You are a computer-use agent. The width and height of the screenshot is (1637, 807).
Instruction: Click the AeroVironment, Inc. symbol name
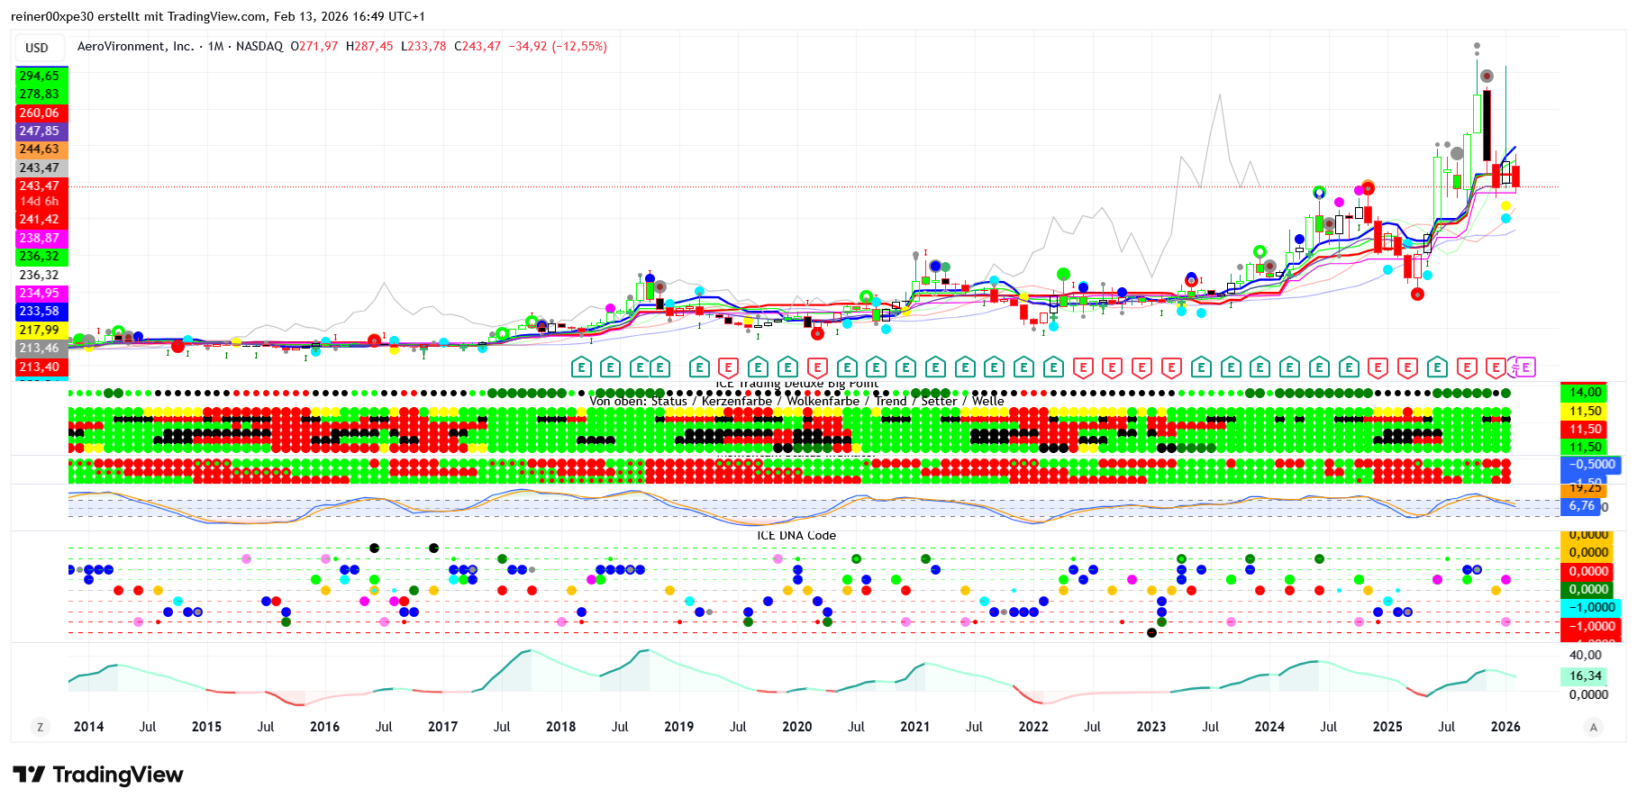pos(135,47)
